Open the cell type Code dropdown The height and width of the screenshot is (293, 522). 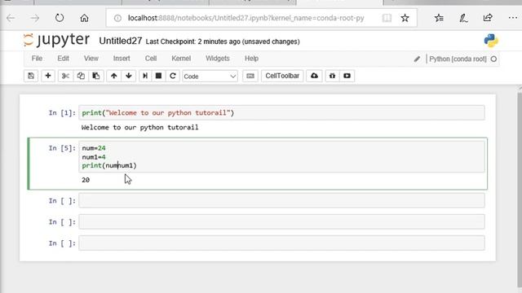click(210, 77)
